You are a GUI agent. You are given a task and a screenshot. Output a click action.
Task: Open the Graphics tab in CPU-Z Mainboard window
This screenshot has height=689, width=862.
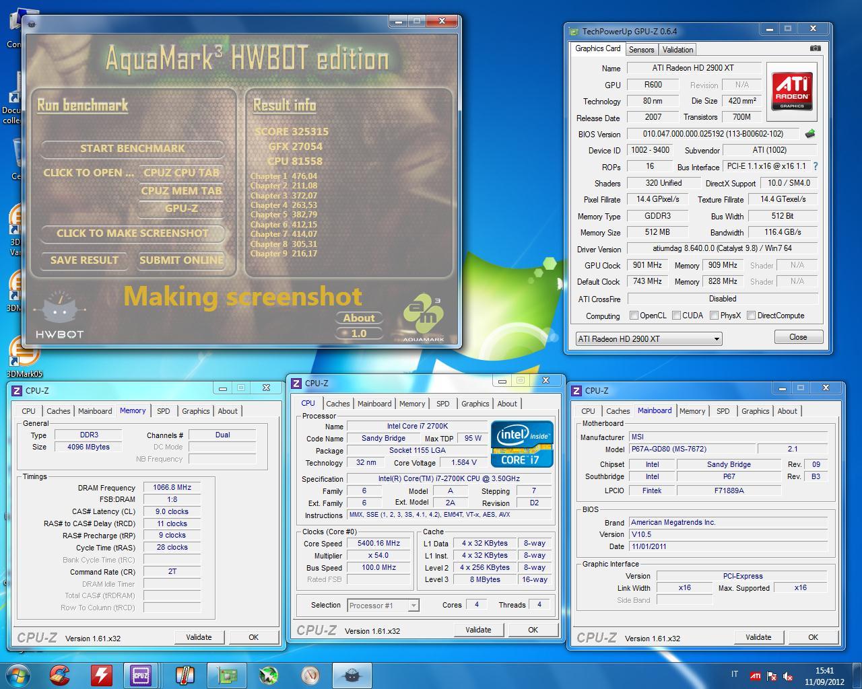click(756, 411)
